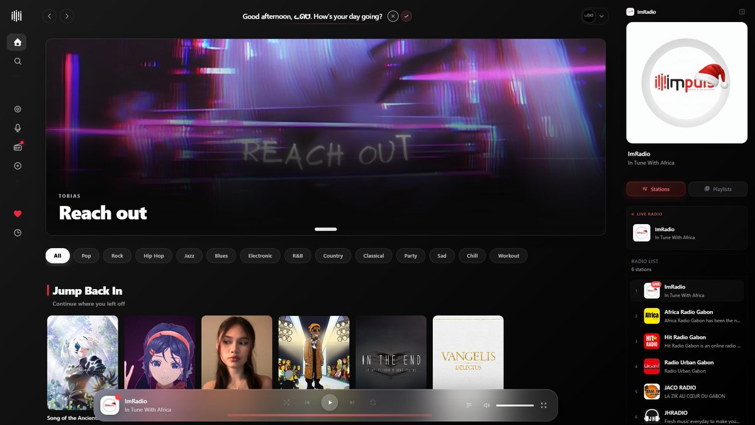Filter by R&B genre
The image size is (755, 425).
(x=298, y=256)
